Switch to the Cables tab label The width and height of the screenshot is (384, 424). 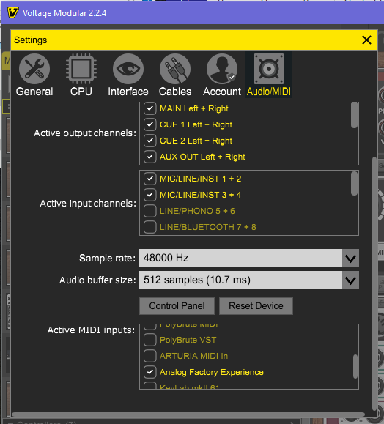coord(175,92)
